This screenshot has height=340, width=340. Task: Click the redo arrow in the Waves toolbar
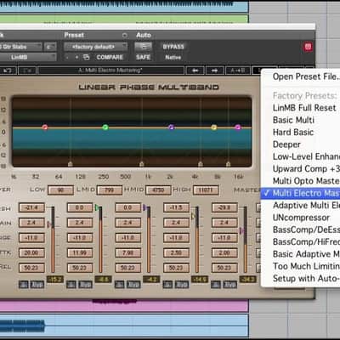click(27, 71)
